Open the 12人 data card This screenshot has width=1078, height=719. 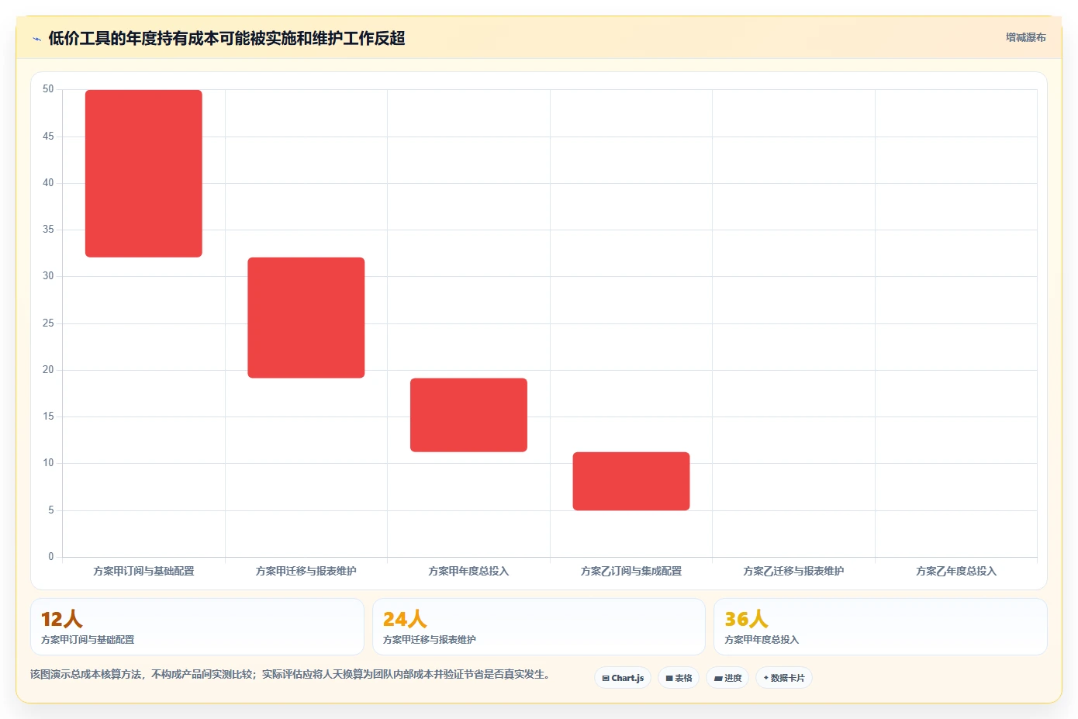click(x=197, y=627)
